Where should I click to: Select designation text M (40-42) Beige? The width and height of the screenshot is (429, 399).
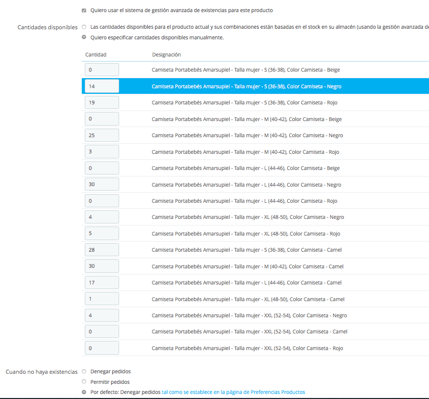(x=247, y=119)
